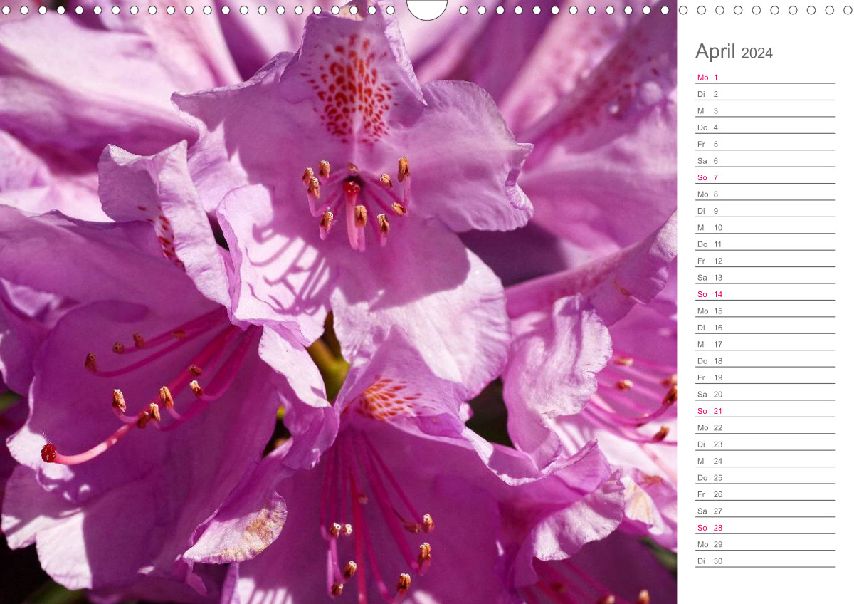Select the Di 16 calendar row
854x604 pixels.
765,328
